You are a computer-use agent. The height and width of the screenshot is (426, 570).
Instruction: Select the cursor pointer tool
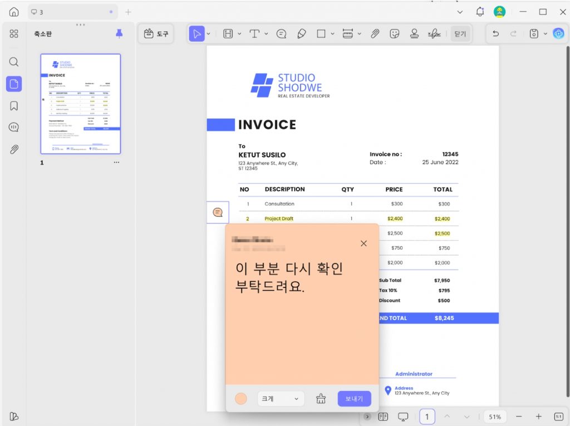pyautogui.click(x=196, y=34)
